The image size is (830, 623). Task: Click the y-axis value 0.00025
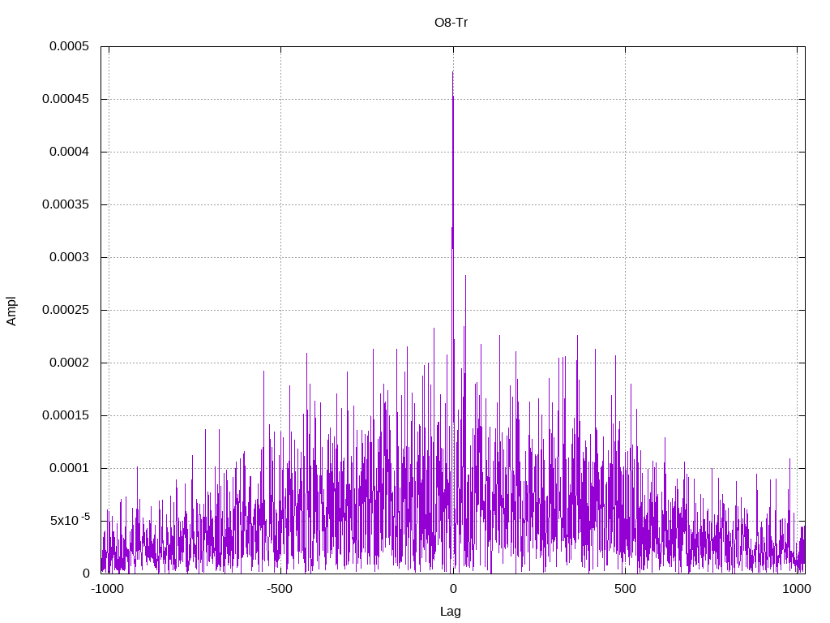point(66,310)
